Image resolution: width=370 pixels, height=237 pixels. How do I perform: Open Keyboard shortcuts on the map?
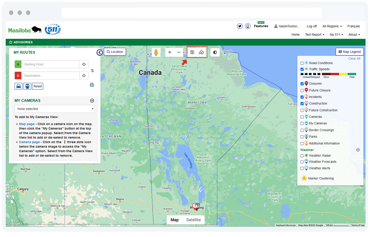286,225
